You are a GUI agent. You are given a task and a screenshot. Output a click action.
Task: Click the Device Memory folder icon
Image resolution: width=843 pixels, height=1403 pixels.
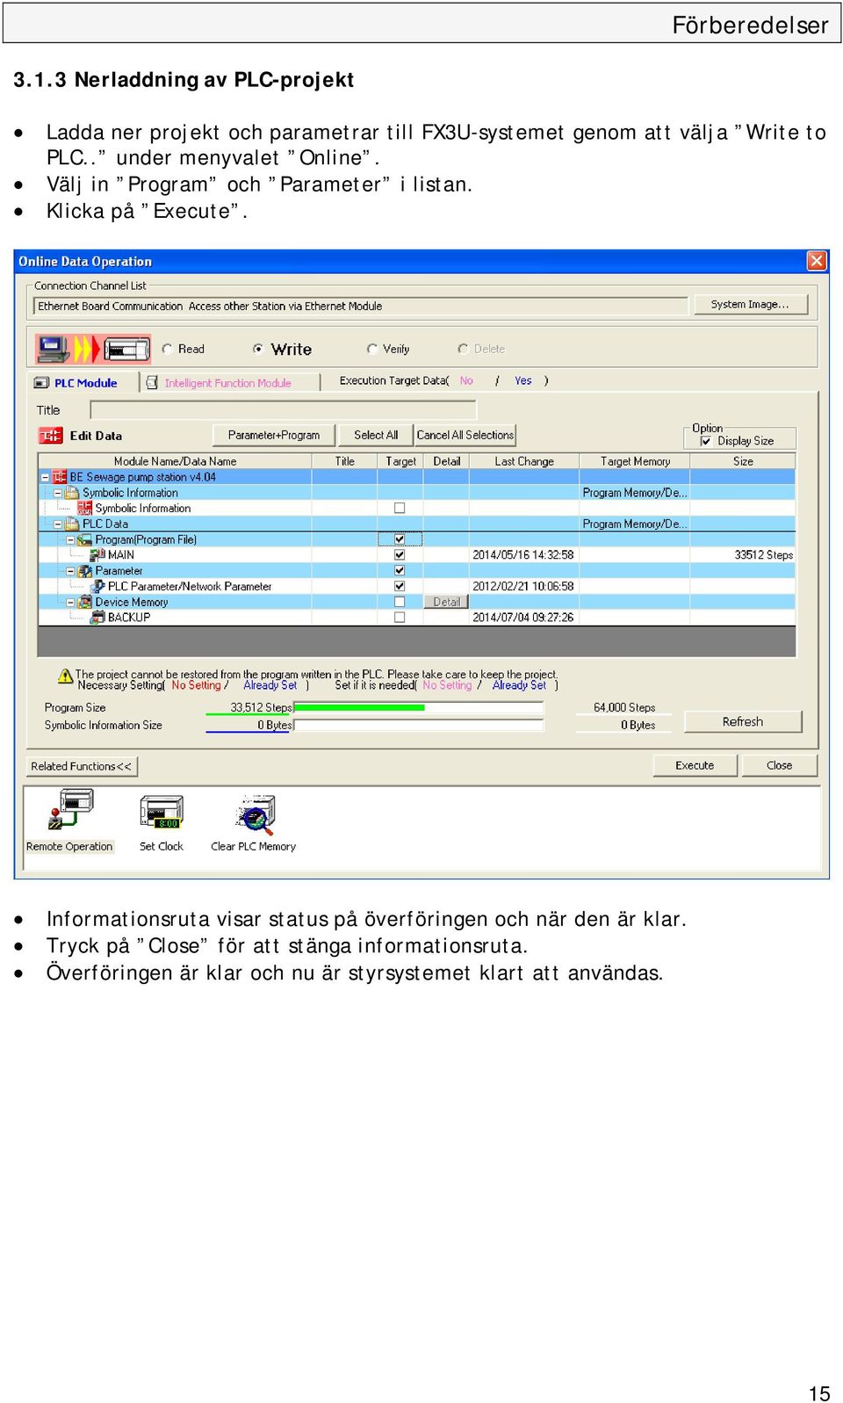click(85, 602)
